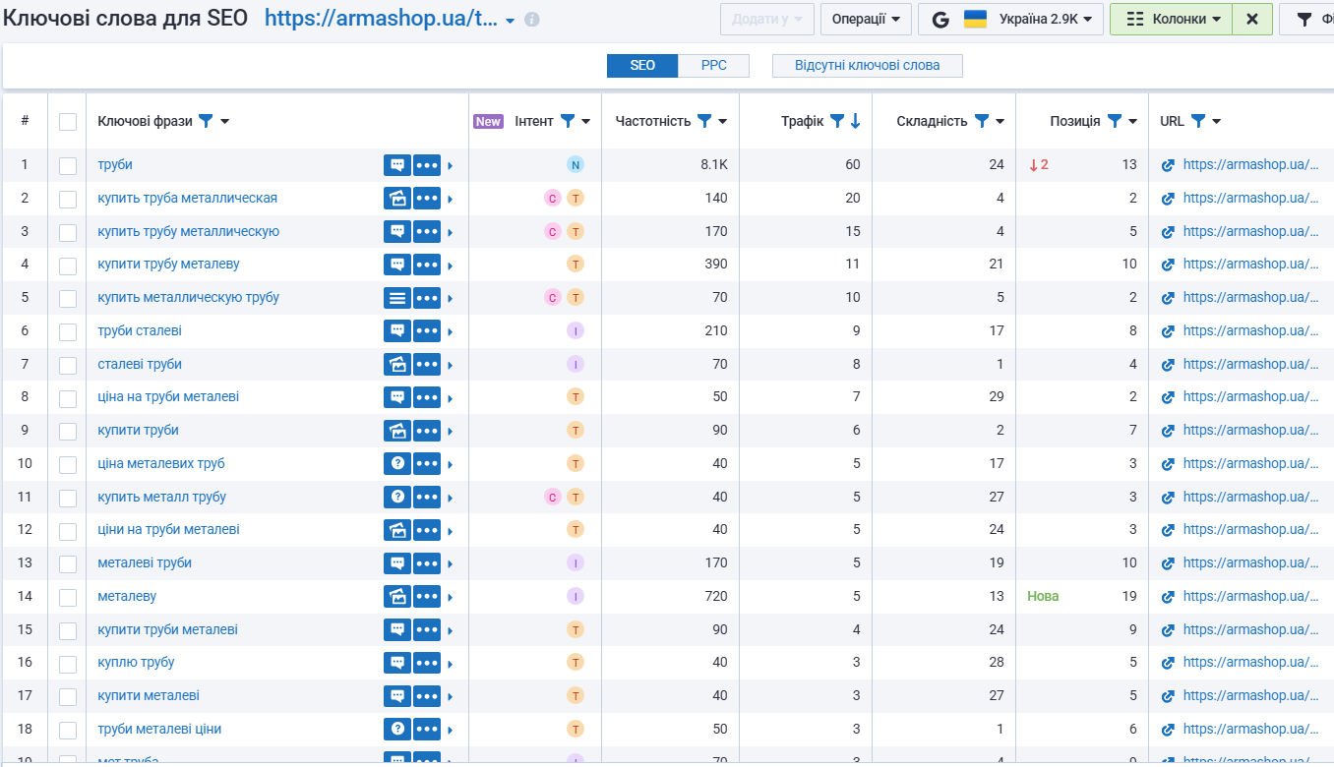The width and height of the screenshot is (1334, 767).
Task: Select the SEO tab
Action: [642, 66]
